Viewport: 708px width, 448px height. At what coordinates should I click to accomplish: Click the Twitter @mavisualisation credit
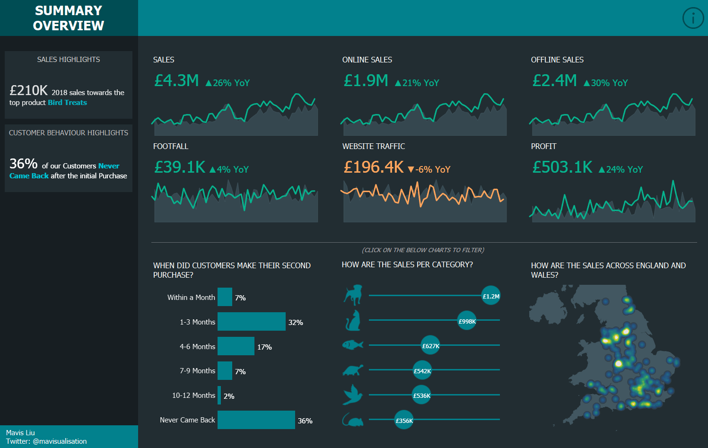(x=46, y=441)
